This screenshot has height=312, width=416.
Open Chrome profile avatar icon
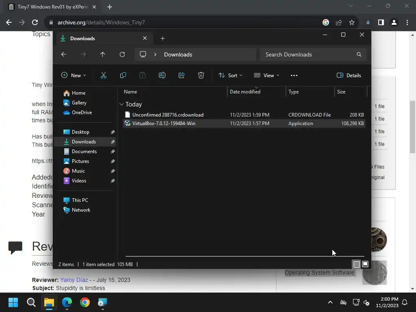[394, 22]
